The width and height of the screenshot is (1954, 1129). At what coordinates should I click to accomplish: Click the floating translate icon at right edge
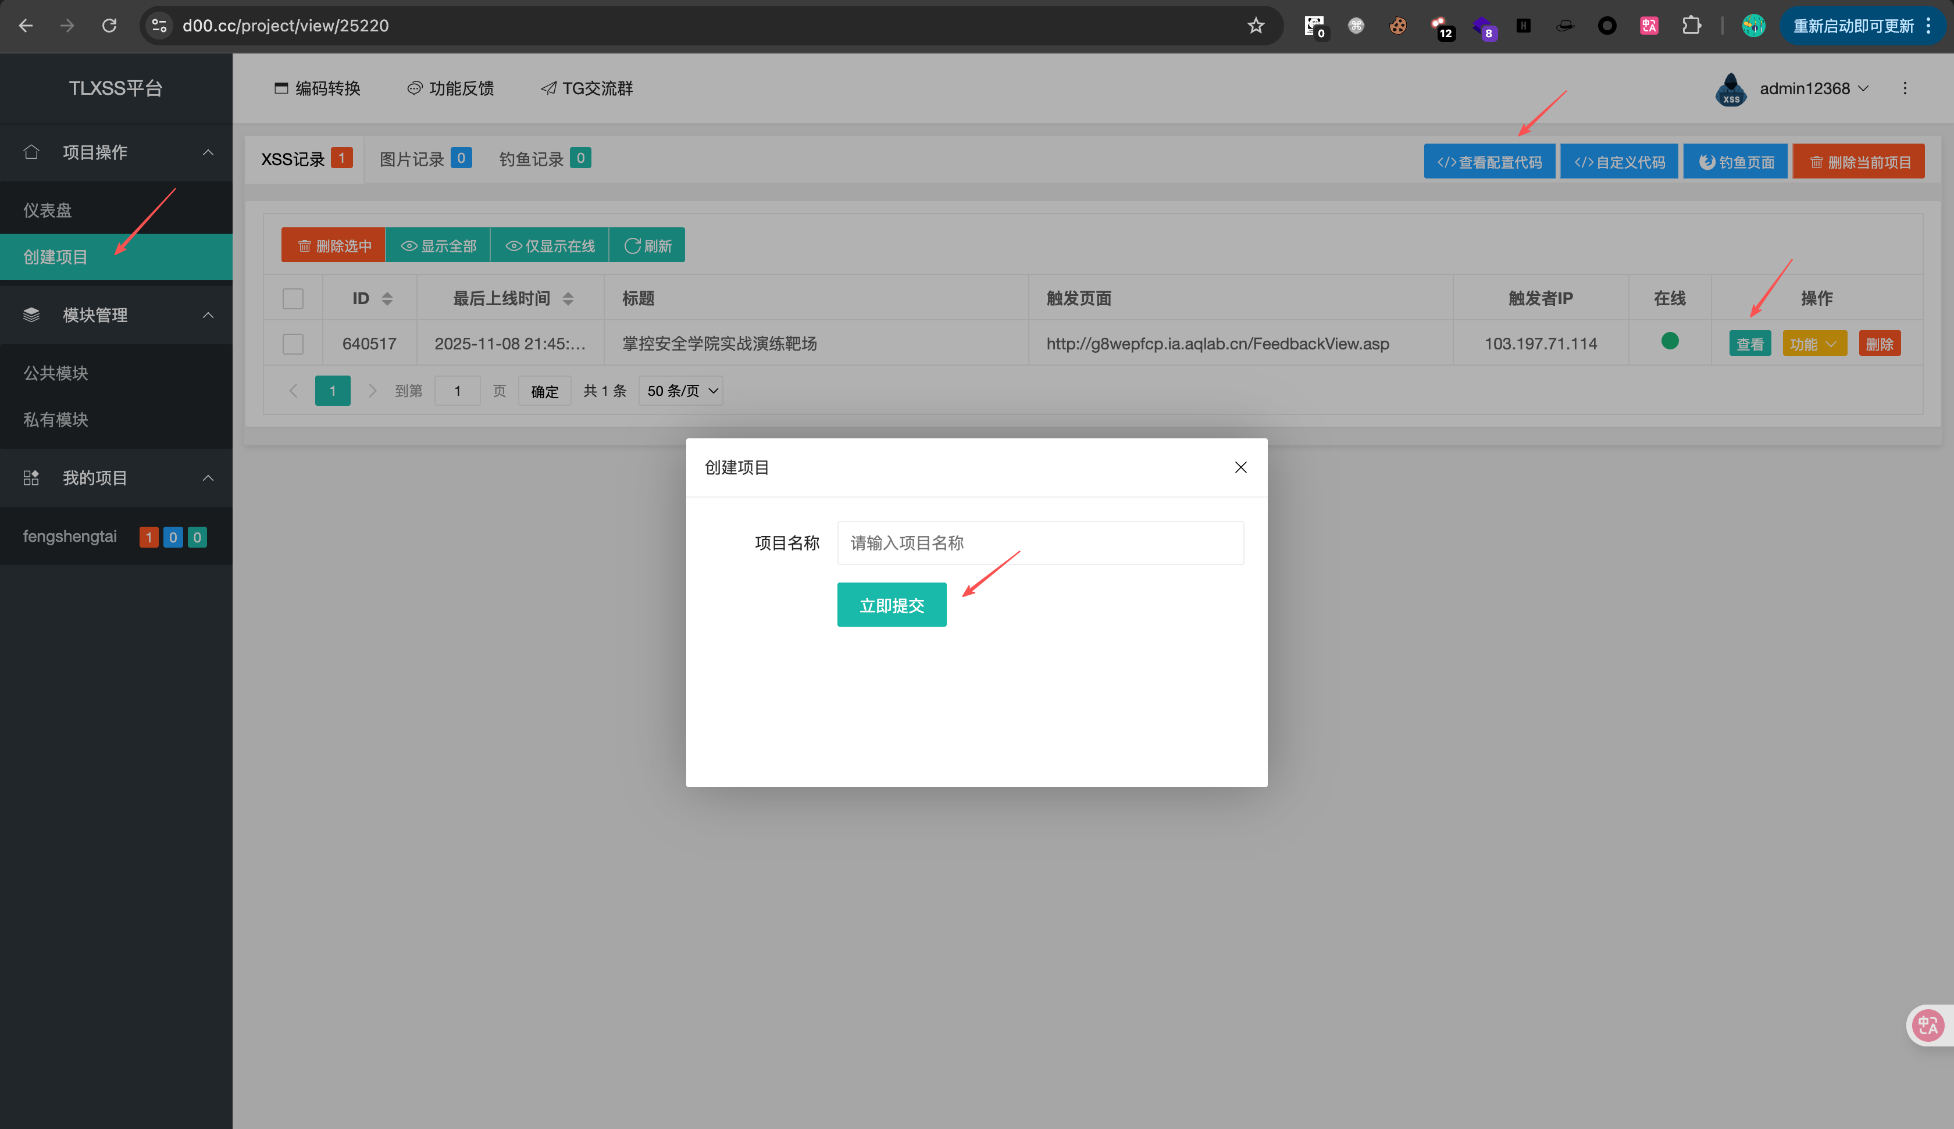(1928, 1025)
